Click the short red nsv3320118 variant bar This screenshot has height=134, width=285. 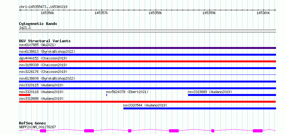(x=25, y=95)
